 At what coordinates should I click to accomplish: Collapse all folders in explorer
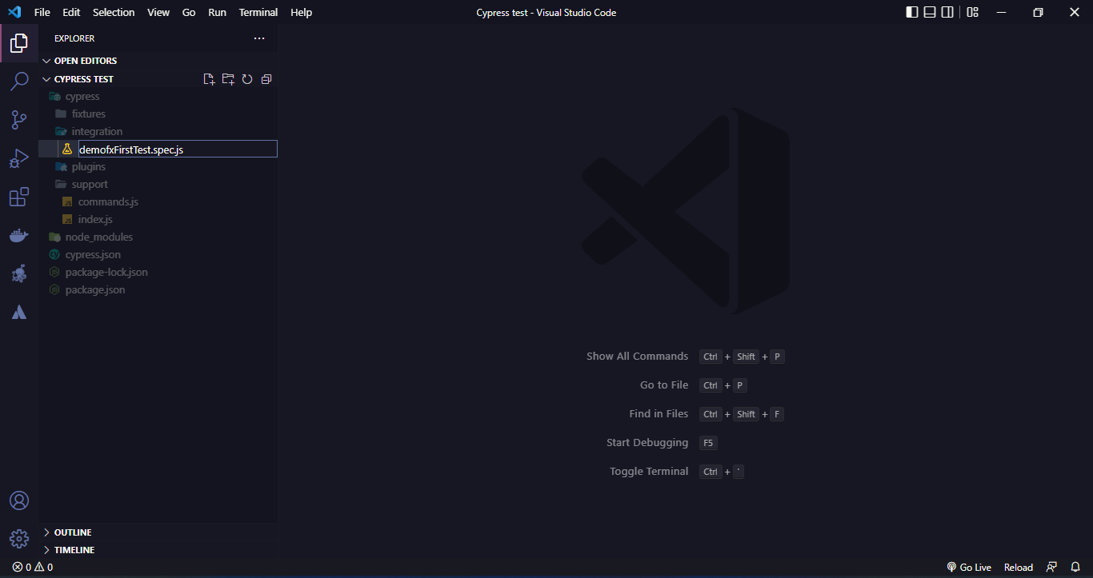266,79
